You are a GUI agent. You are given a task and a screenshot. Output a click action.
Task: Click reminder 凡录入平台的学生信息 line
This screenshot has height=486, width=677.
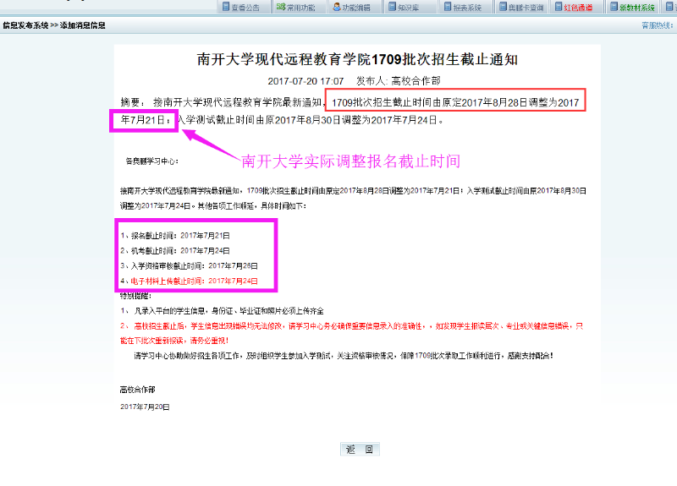click(223, 311)
